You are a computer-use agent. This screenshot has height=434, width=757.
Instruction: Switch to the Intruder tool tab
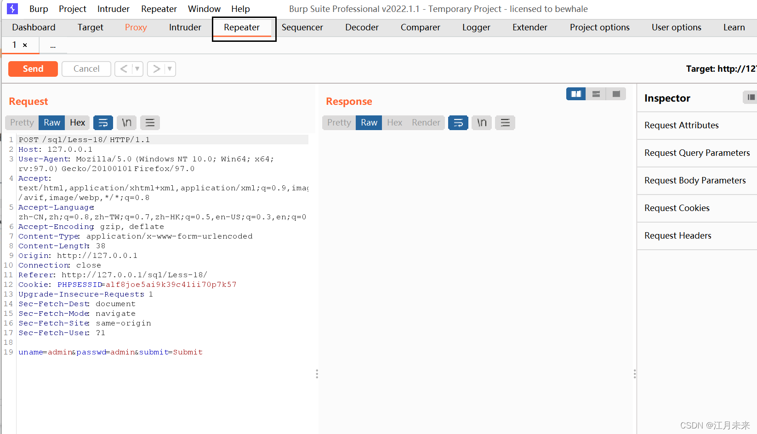coord(185,28)
